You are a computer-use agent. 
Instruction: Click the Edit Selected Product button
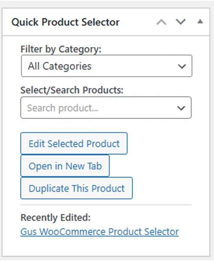[x=74, y=144]
